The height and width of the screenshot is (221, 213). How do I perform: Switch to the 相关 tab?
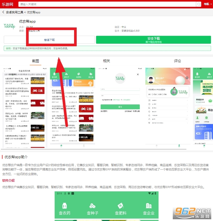click(x=106, y=61)
